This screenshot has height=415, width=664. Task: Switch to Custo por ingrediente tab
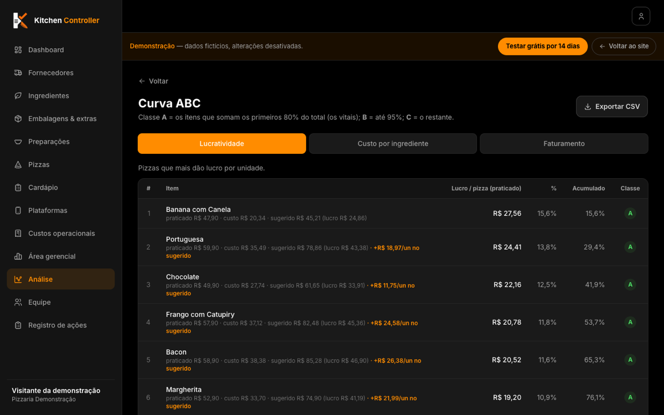pos(393,143)
